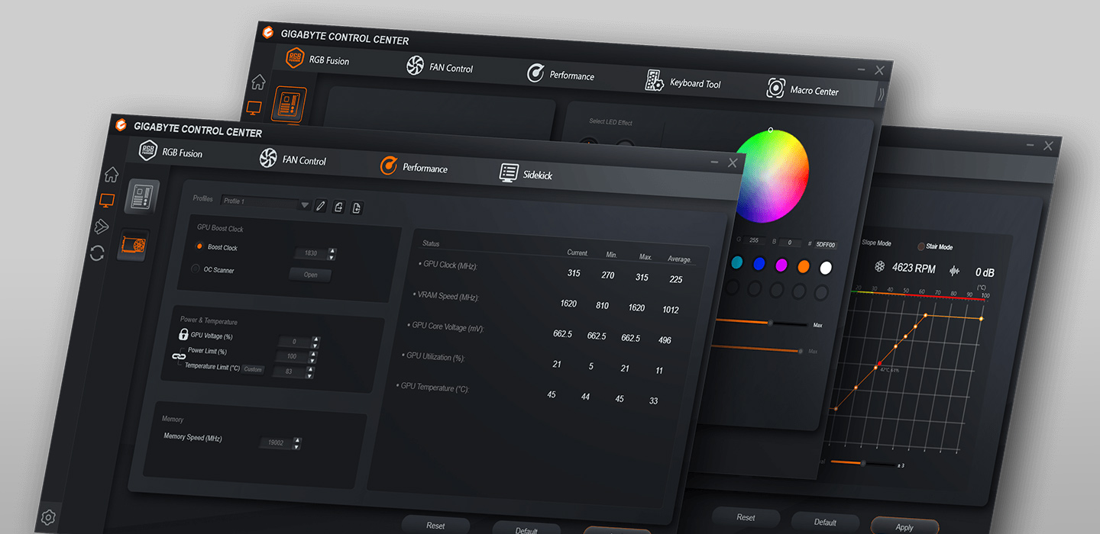Image resolution: width=1100 pixels, height=534 pixels.
Task: Click monitor icon in RGB Fusion window sidebar
Action: coord(254,108)
